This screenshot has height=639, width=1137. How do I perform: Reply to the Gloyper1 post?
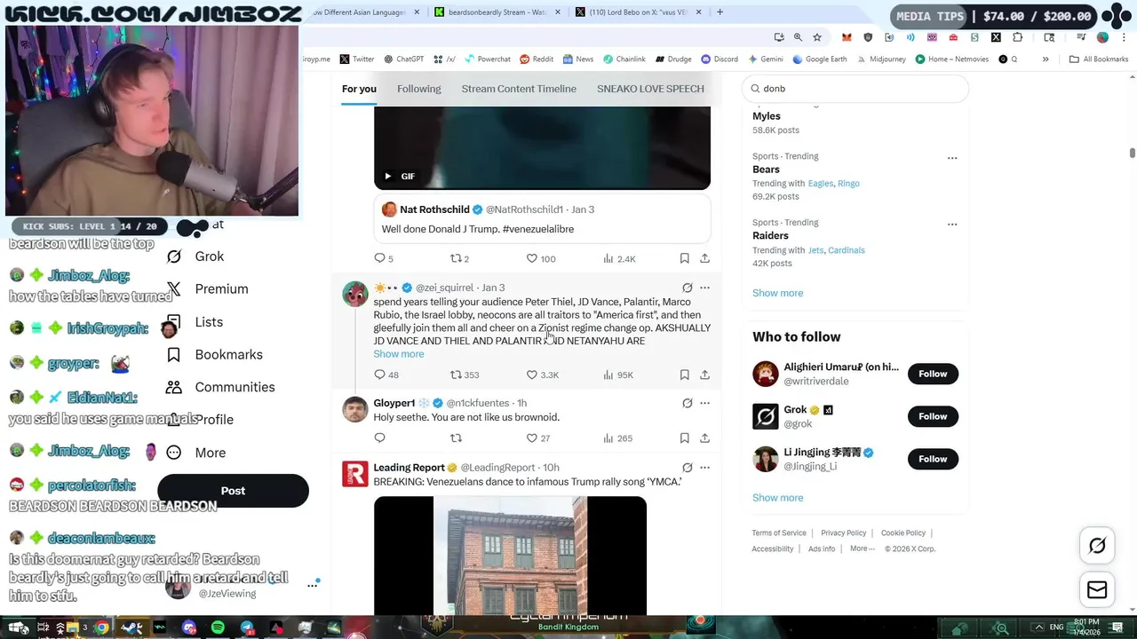point(379,438)
